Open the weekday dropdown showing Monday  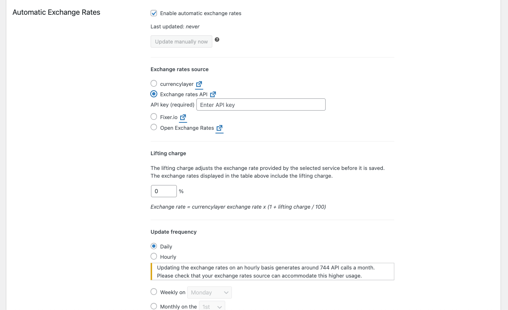coord(209,292)
